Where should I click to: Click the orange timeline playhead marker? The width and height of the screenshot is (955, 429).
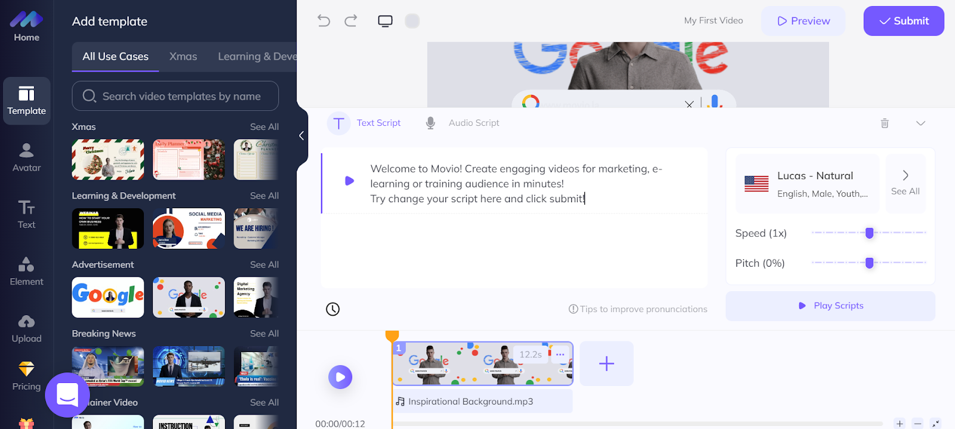pyautogui.click(x=392, y=337)
